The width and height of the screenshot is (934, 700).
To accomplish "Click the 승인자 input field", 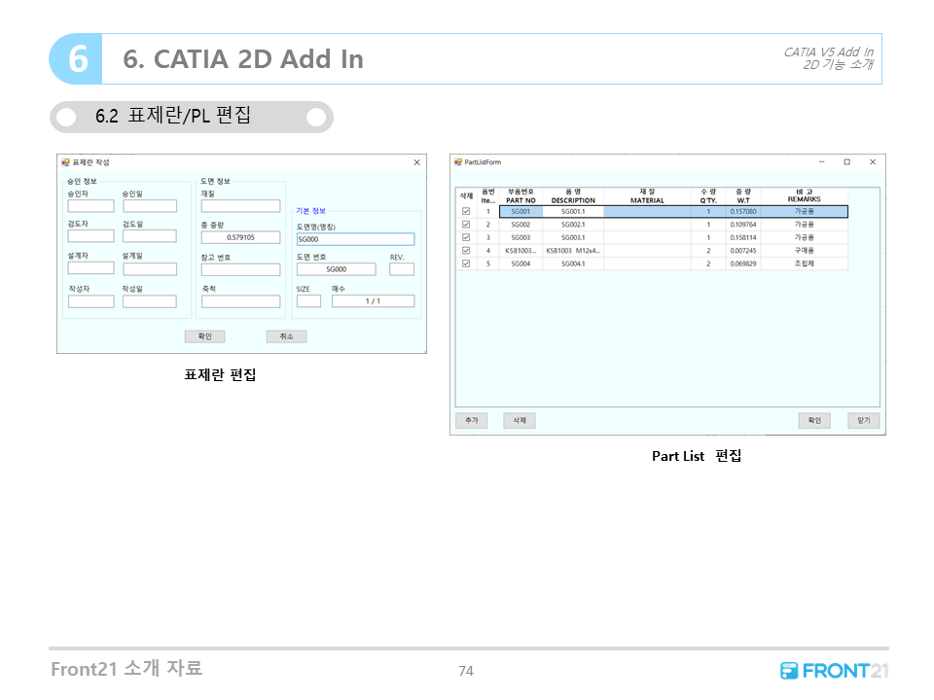I will click(90, 206).
